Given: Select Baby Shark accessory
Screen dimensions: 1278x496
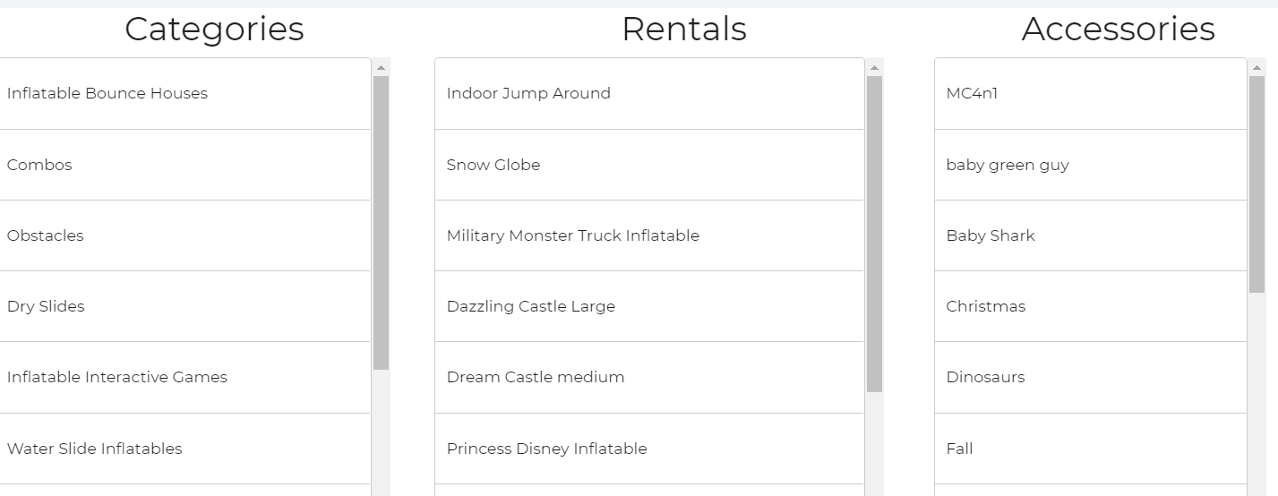Looking at the screenshot, I should [x=991, y=235].
